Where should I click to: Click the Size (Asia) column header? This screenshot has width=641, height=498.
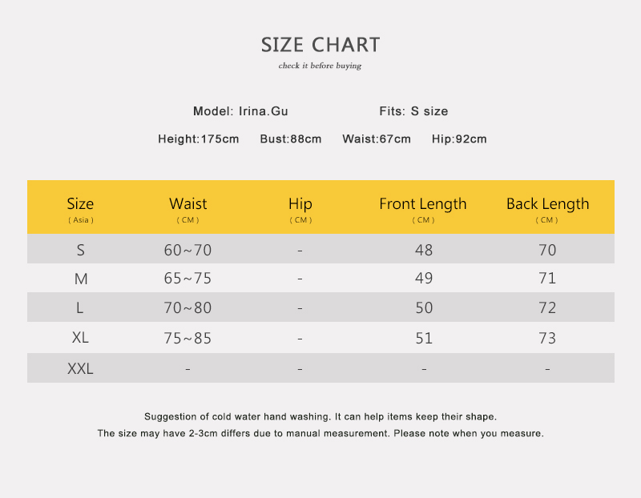pos(80,207)
